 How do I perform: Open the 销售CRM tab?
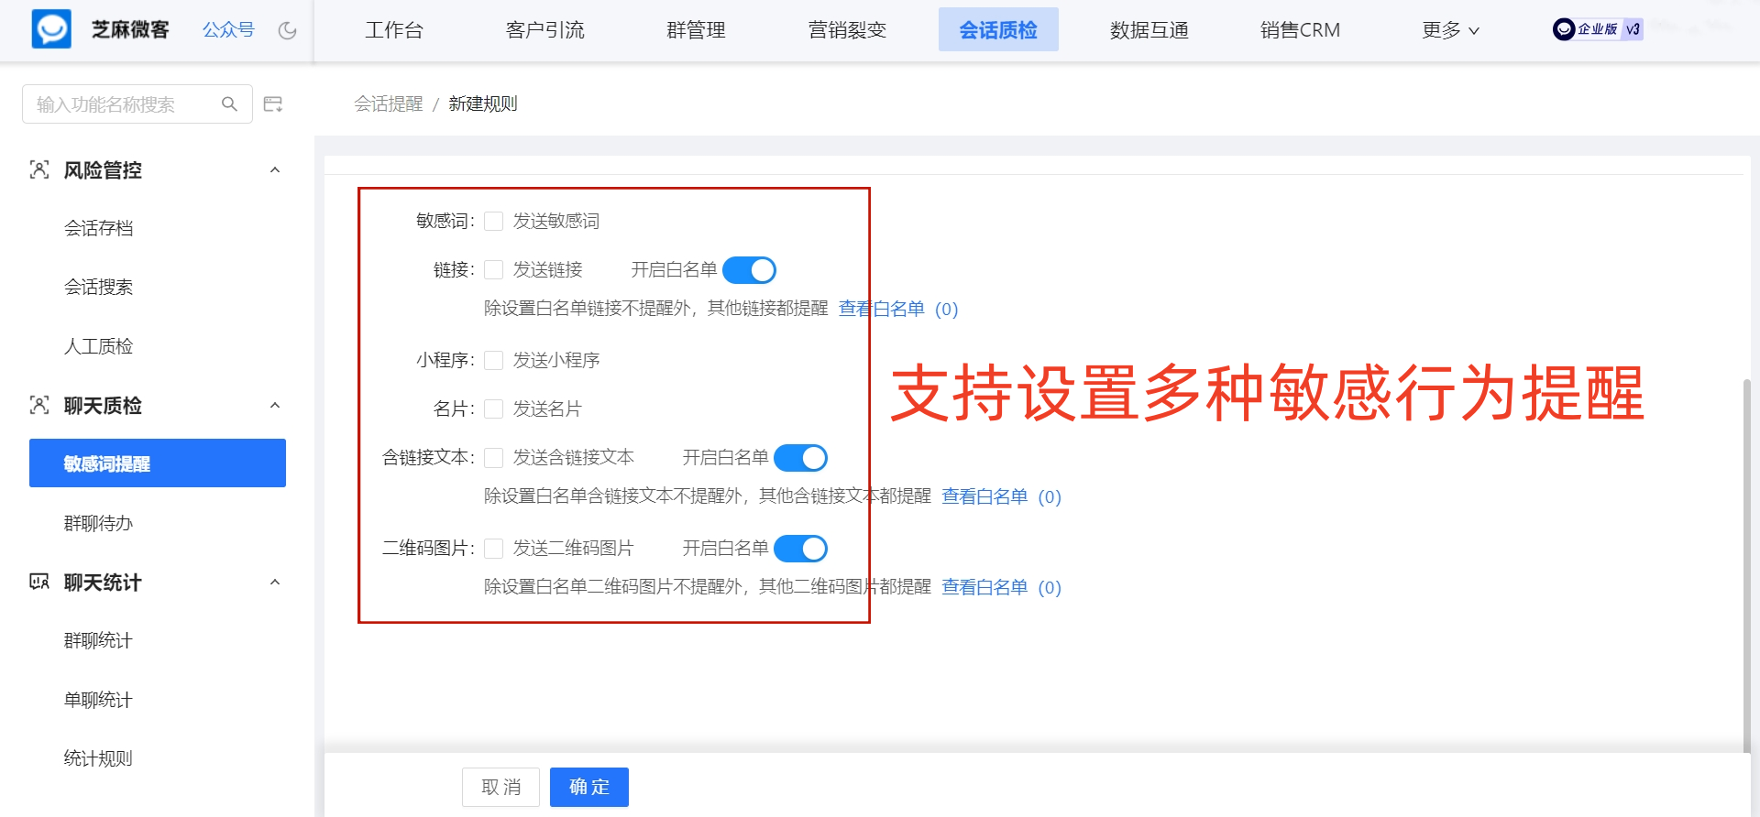1300,30
